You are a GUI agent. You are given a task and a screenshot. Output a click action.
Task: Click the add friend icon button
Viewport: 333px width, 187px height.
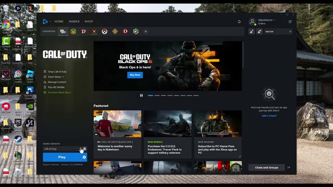tap(252, 31)
